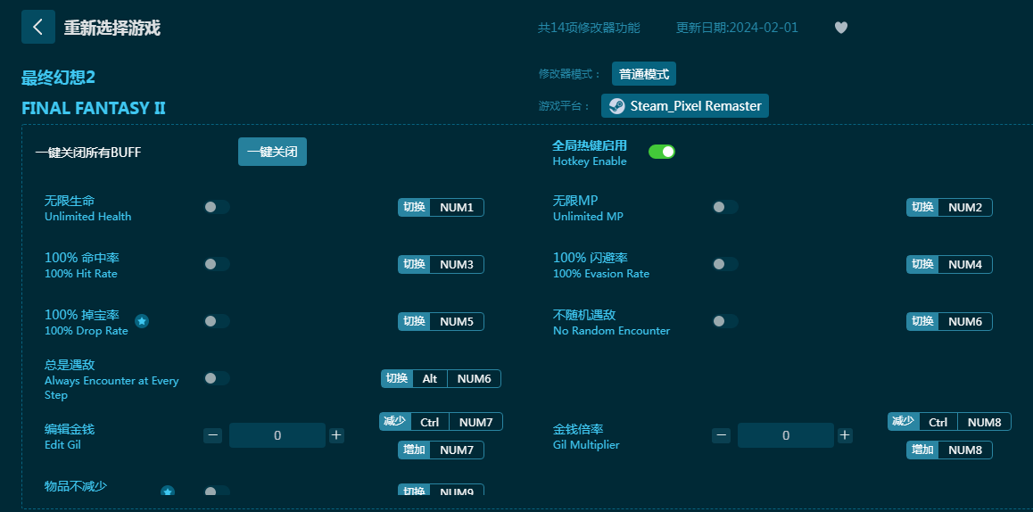
Task: Click the 一键关闭 button
Action: point(272,152)
